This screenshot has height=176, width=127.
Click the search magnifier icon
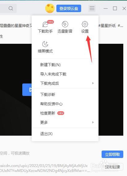[11, 8]
